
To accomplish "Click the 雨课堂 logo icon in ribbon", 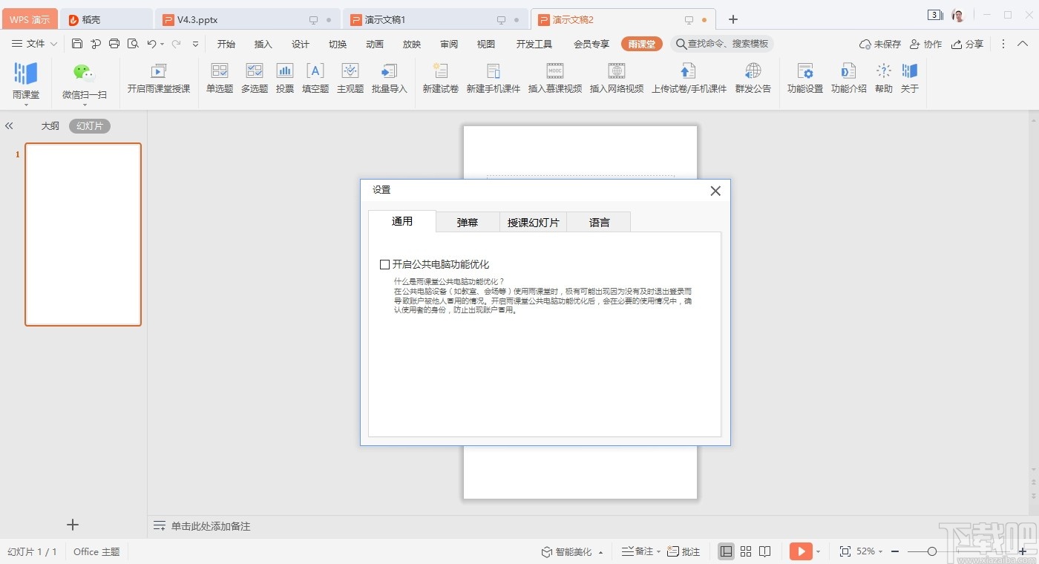I will pos(26,73).
